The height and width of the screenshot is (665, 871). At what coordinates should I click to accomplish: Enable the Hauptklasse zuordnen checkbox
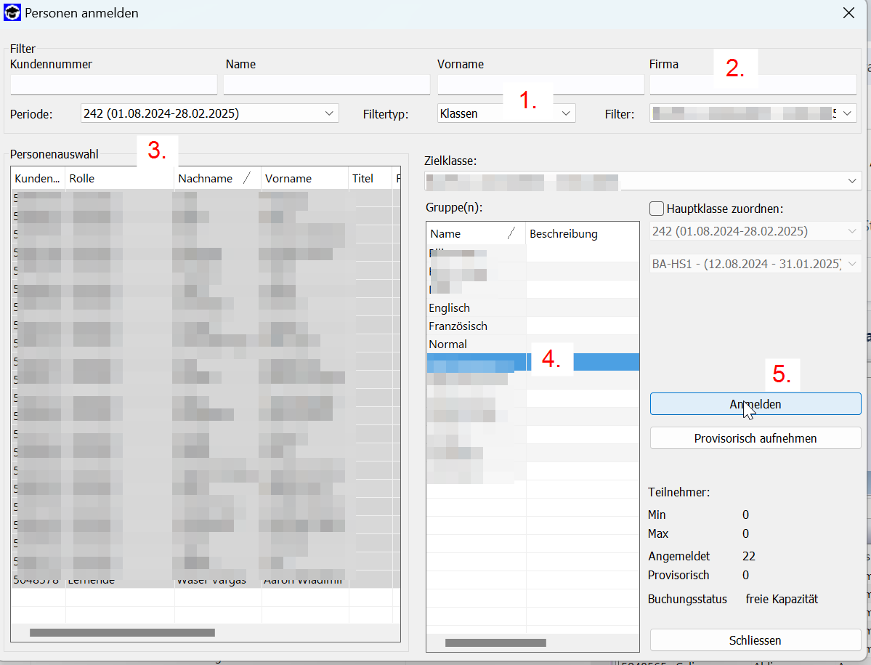[x=656, y=209]
